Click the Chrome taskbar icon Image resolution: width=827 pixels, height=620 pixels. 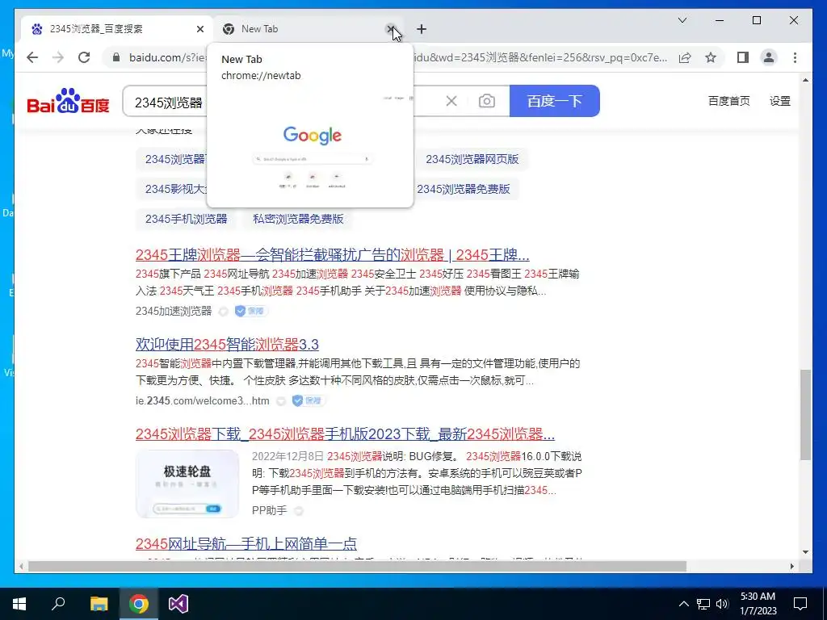tap(139, 604)
